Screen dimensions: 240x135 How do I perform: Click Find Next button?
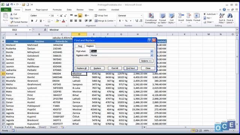130,68
